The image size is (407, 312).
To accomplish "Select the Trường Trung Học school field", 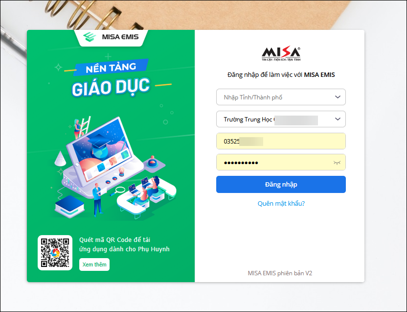I will pyautogui.click(x=281, y=119).
